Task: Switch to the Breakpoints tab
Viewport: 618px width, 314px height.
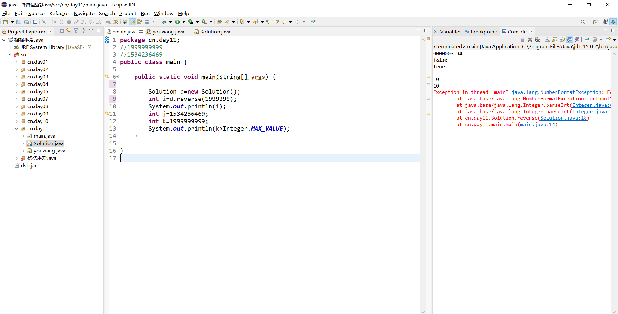Action: [482, 32]
